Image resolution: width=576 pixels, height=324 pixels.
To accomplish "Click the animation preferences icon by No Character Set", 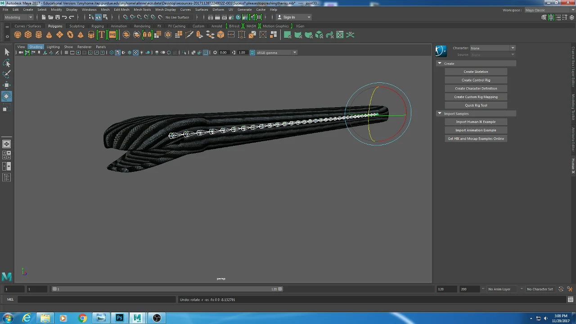I will [571, 289].
